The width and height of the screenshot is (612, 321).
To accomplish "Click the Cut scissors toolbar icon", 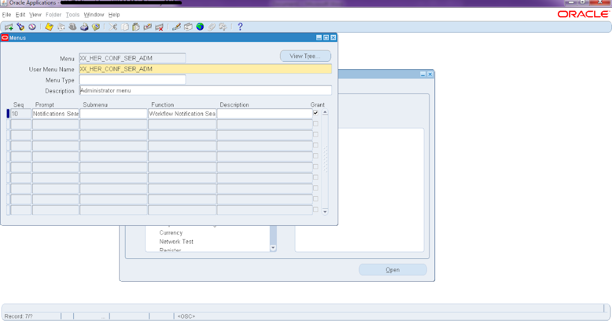I will coord(113,27).
